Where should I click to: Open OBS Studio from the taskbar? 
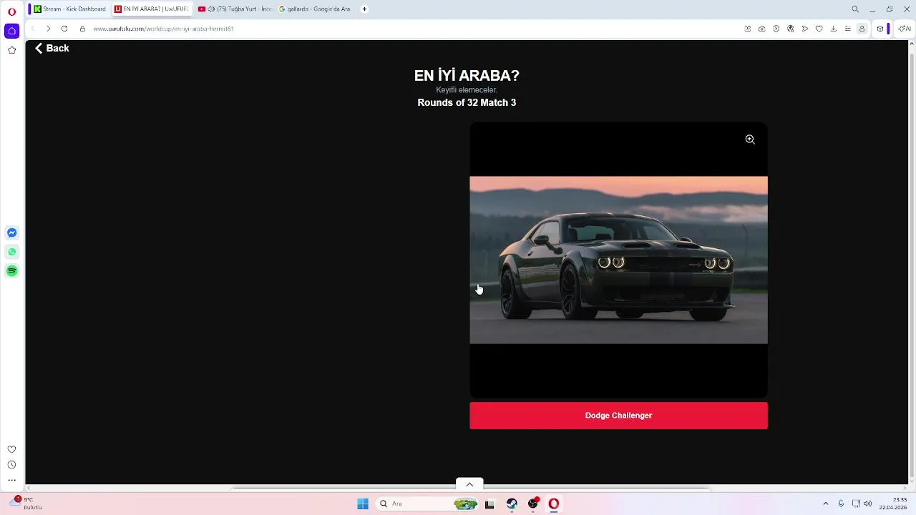(532, 504)
